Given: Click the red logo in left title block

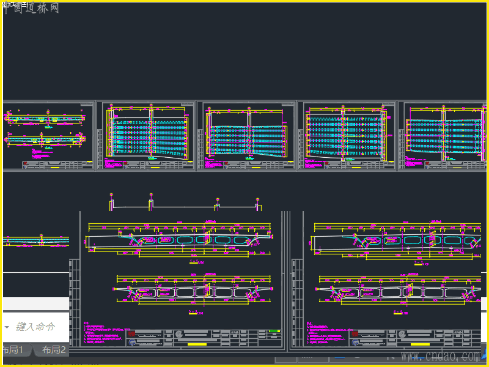Looking at the screenshot, I should pos(131,333).
